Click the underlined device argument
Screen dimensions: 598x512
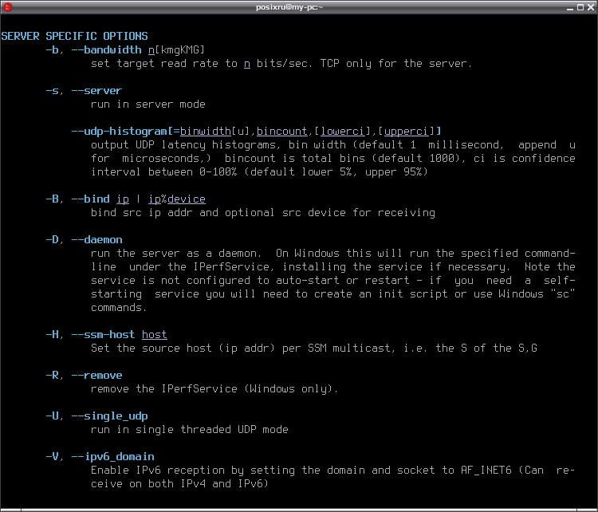pos(187,199)
